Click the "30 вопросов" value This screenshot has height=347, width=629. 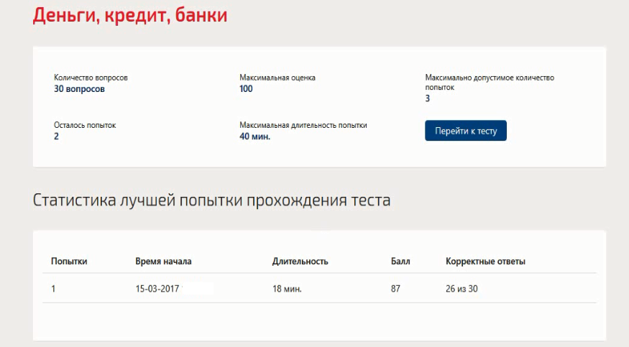click(x=79, y=89)
